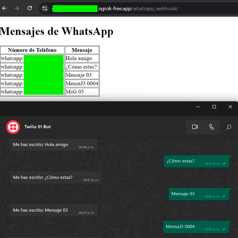
Task: Search within the Twilio chat
Action: click(229, 127)
